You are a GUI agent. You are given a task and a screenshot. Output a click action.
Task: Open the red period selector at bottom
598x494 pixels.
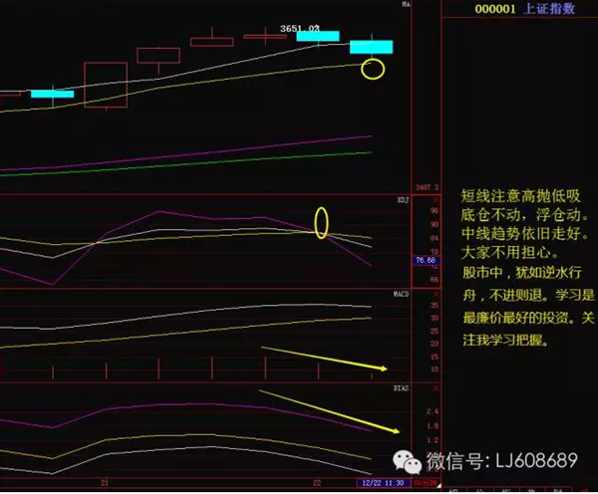[425, 483]
